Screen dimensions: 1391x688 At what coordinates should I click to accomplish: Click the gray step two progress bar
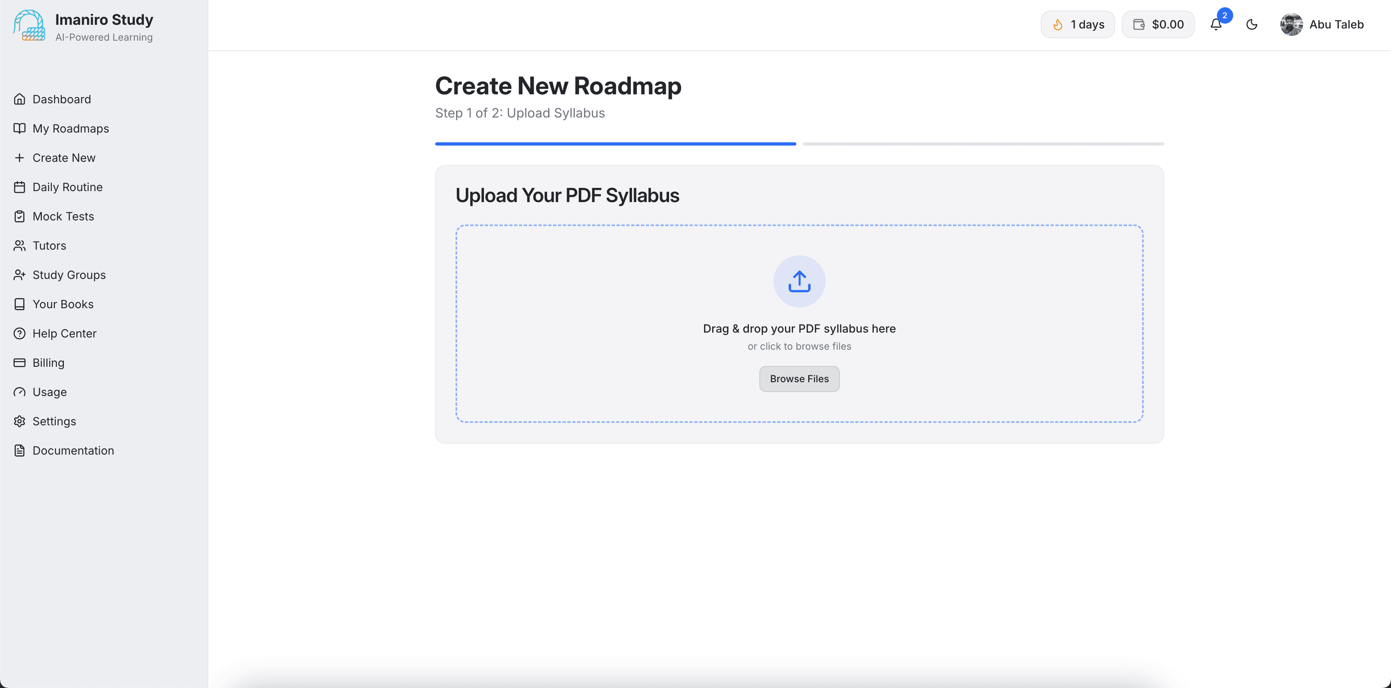[x=983, y=144]
